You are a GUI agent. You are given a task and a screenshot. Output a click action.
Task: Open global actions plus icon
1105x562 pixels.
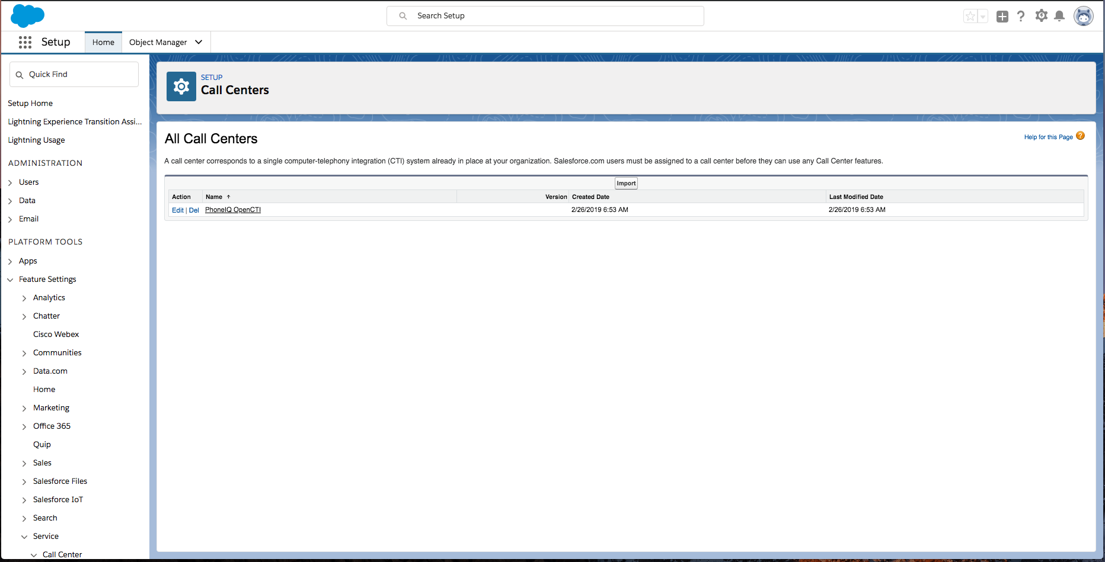(1002, 17)
